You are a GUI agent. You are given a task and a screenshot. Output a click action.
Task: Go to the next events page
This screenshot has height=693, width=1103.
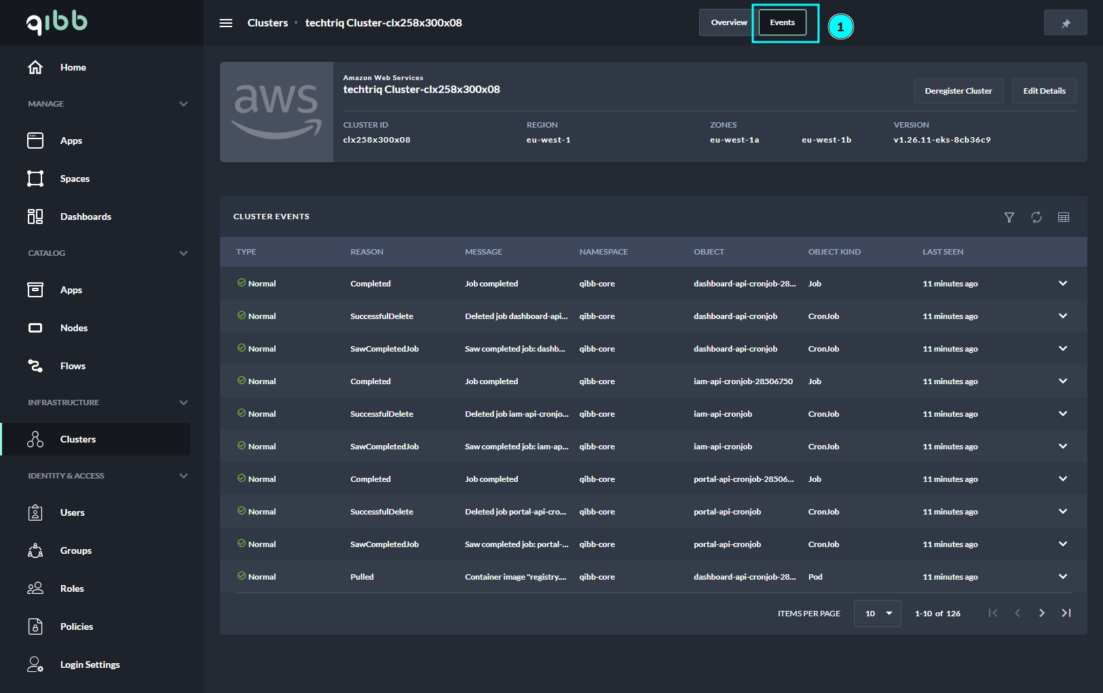tap(1041, 613)
